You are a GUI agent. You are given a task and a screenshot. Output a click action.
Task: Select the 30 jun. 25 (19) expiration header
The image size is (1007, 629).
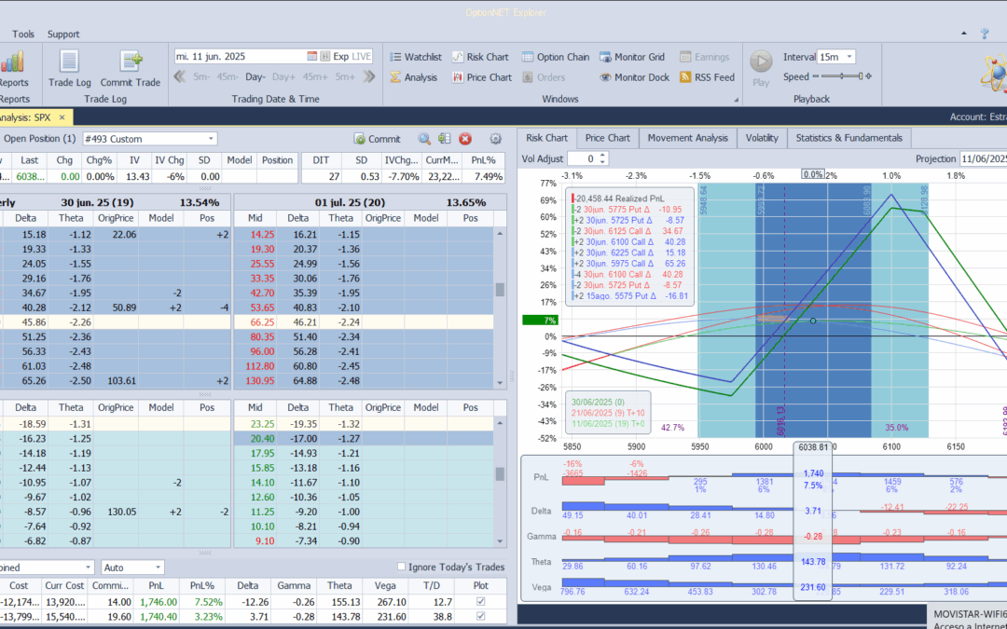coord(97,202)
